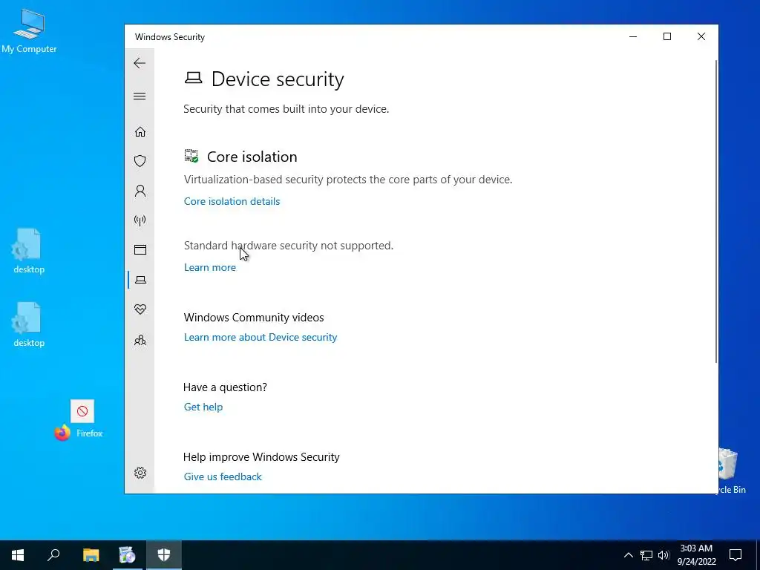
Task: Open the notification center icon
Action: 736,555
